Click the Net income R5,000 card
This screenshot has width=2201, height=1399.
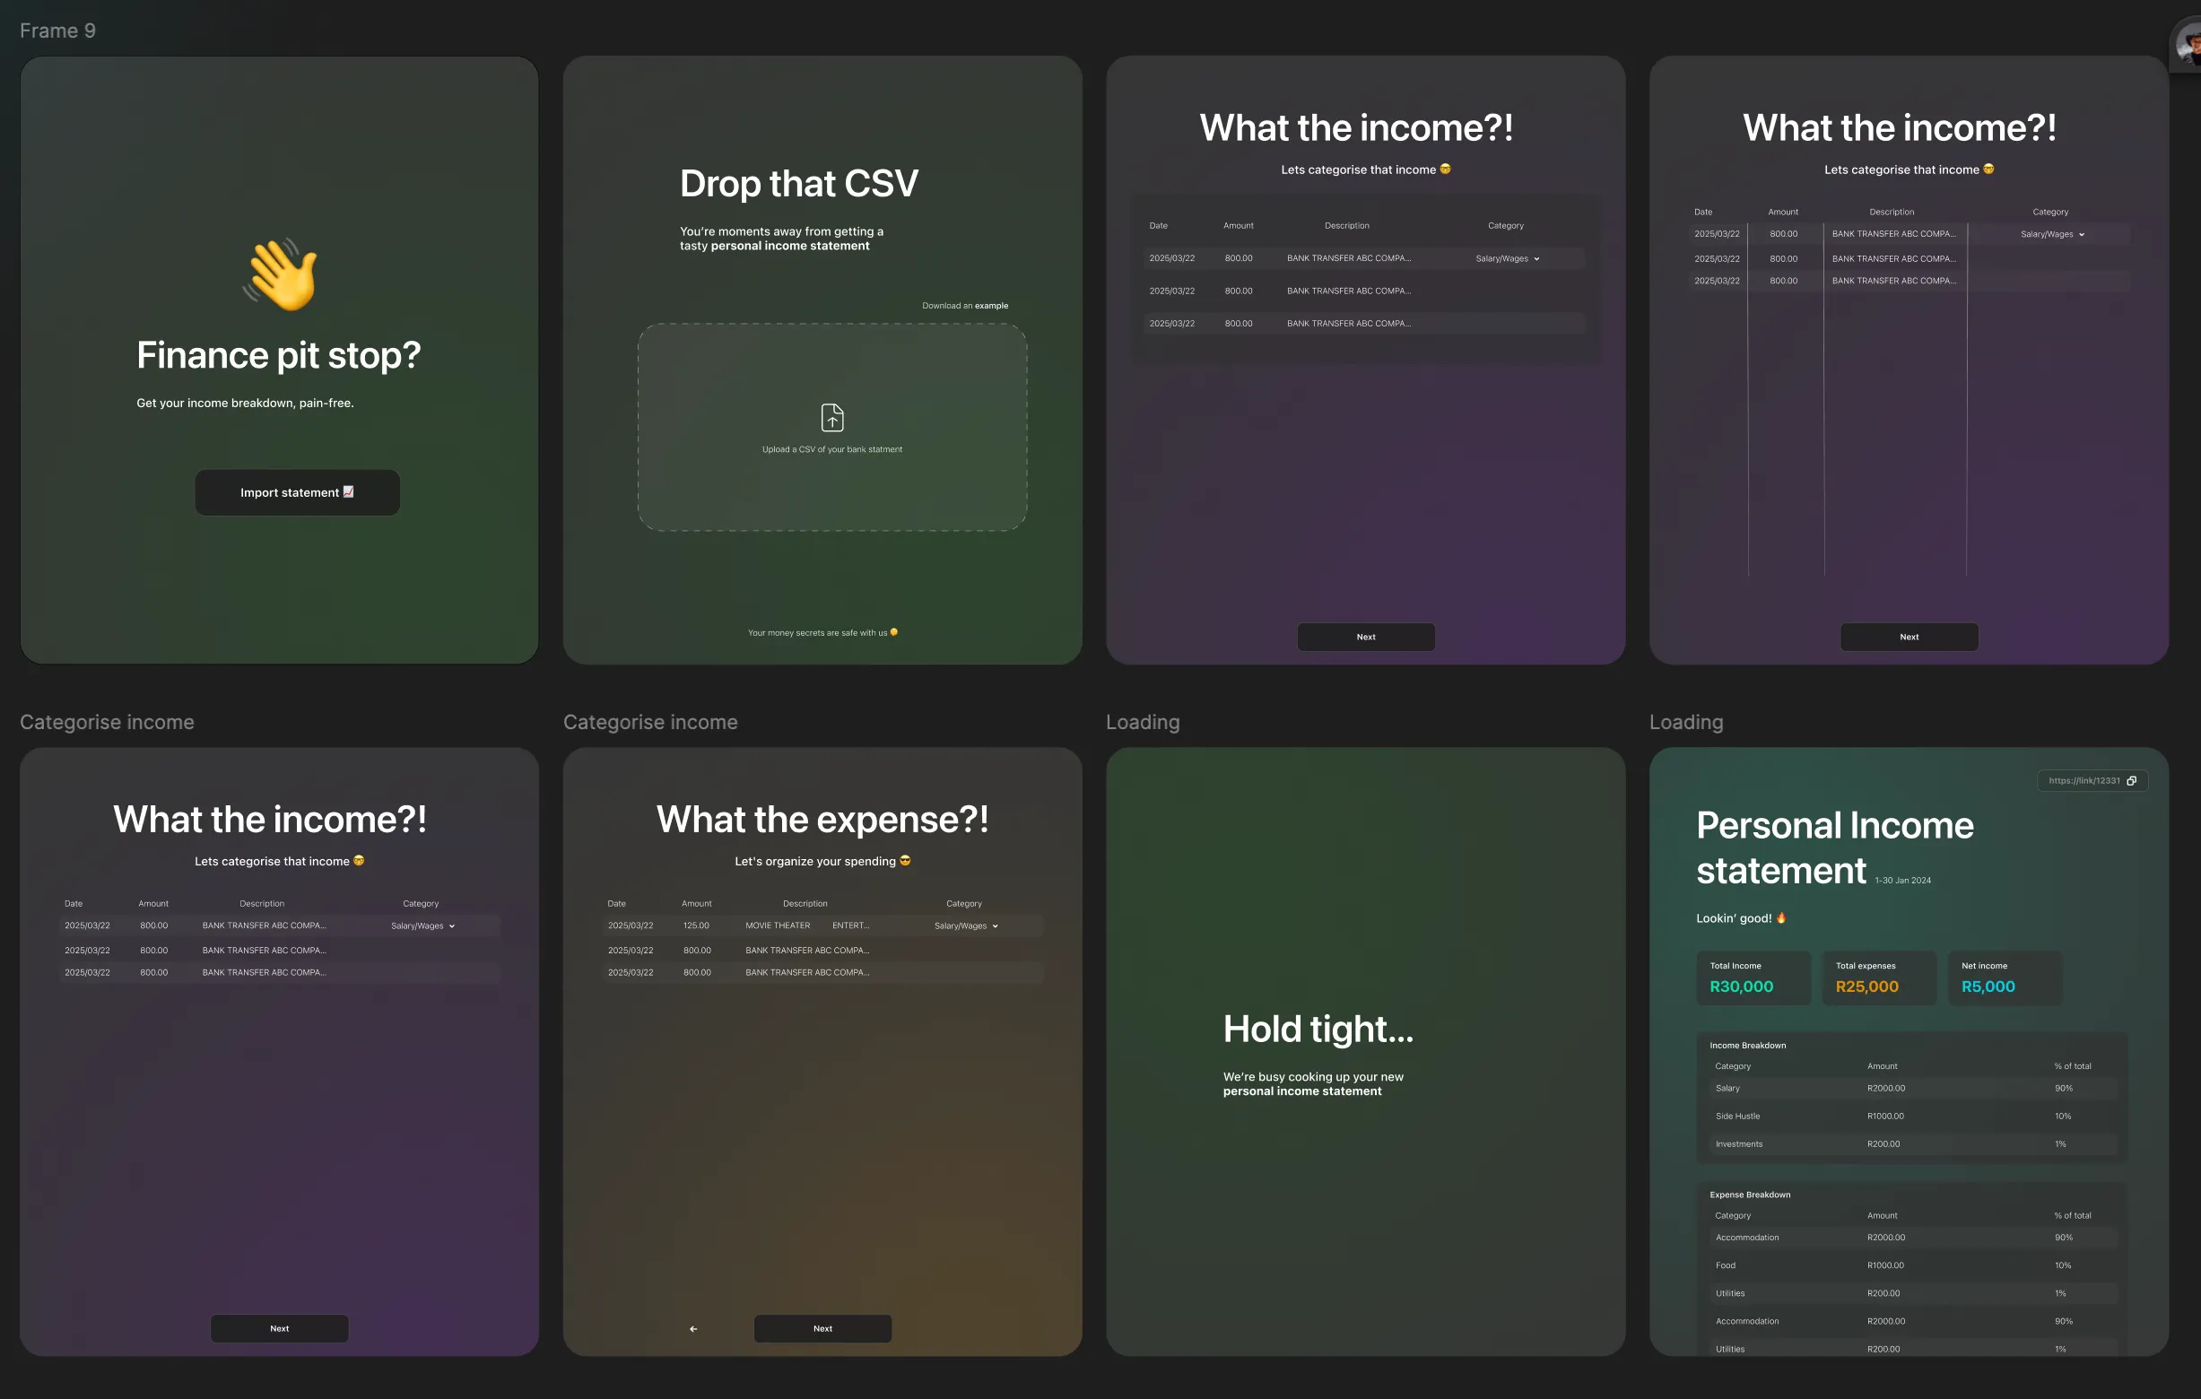coord(2004,978)
